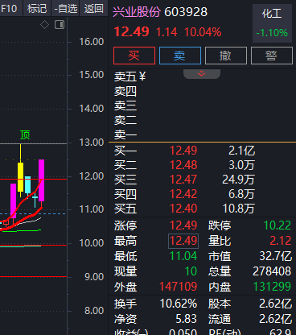Open the 警 alert button

(272, 56)
